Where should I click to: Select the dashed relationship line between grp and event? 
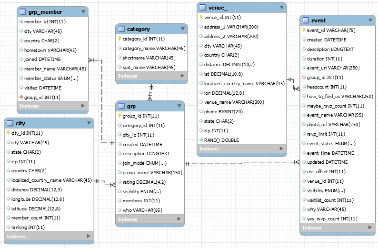coord(242,163)
